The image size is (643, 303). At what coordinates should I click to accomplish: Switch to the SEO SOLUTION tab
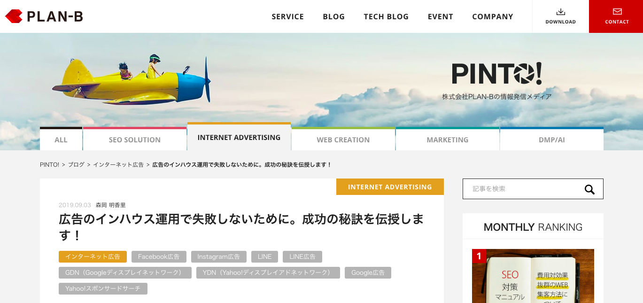[x=135, y=139]
